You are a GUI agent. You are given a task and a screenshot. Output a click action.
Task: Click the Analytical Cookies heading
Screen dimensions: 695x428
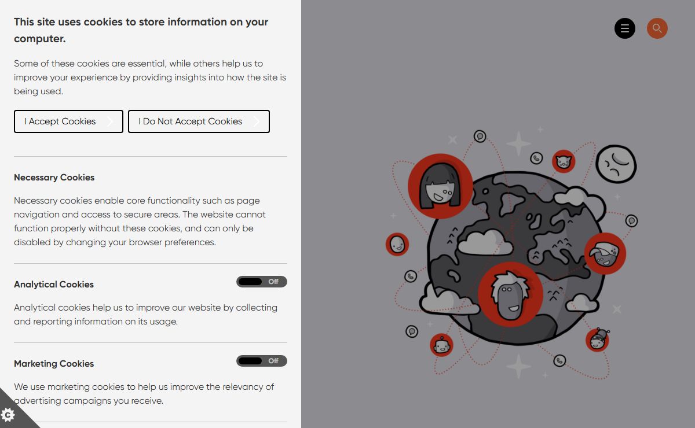[53, 285]
